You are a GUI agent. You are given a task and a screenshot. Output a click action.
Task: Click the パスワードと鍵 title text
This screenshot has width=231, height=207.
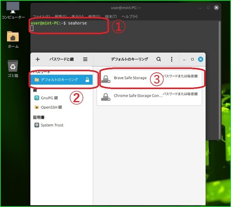tap(62, 59)
